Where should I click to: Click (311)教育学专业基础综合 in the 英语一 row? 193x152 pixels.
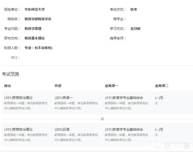tap(124, 98)
